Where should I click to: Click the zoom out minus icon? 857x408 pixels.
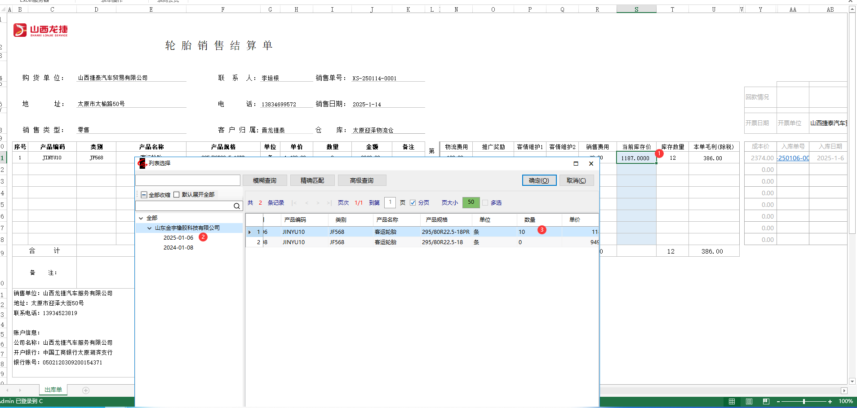(x=778, y=401)
